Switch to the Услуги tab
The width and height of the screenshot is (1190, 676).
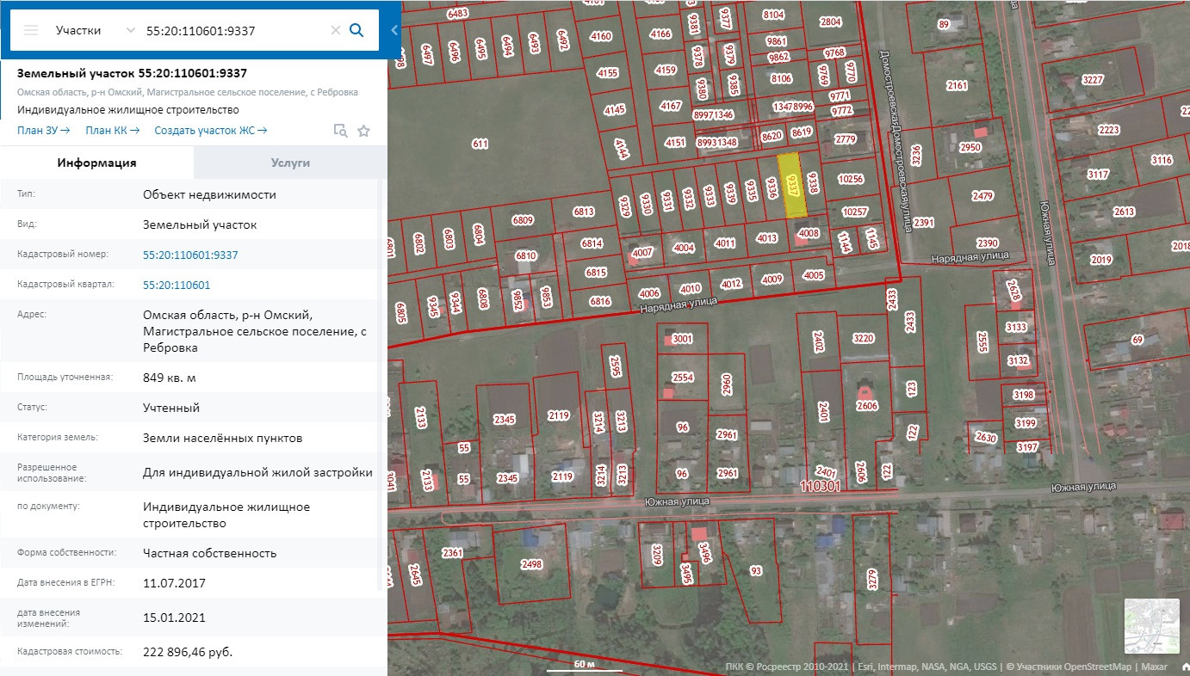coord(290,163)
